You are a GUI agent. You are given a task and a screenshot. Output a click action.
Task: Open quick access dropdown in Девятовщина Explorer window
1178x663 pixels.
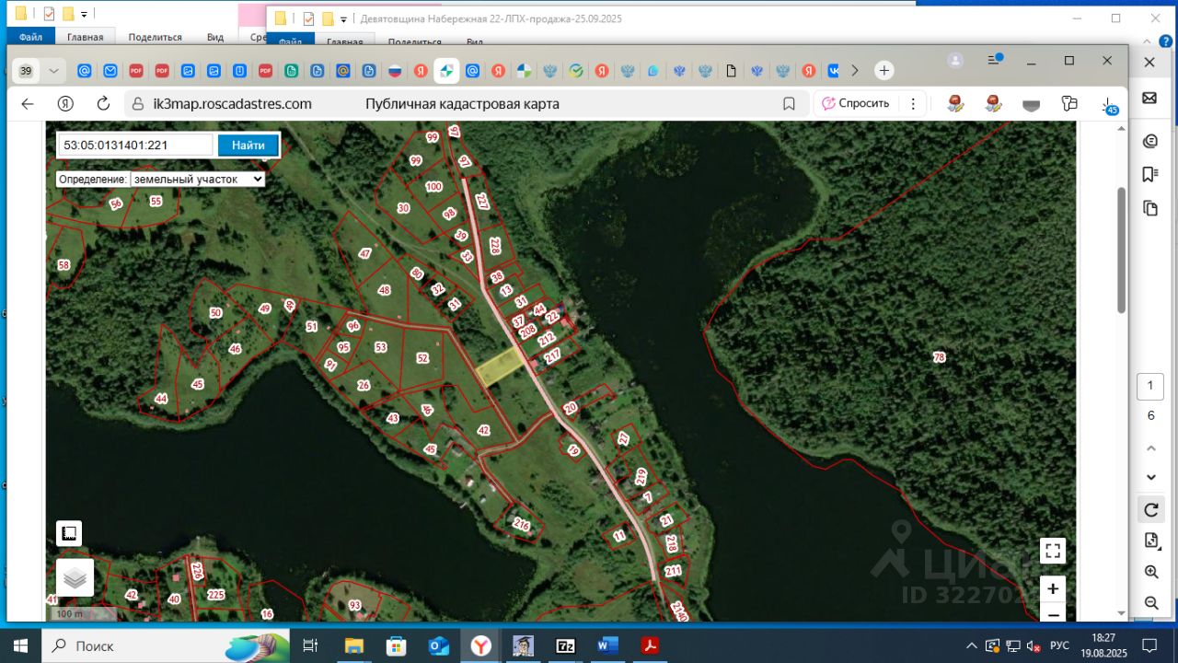(x=343, y=18)
